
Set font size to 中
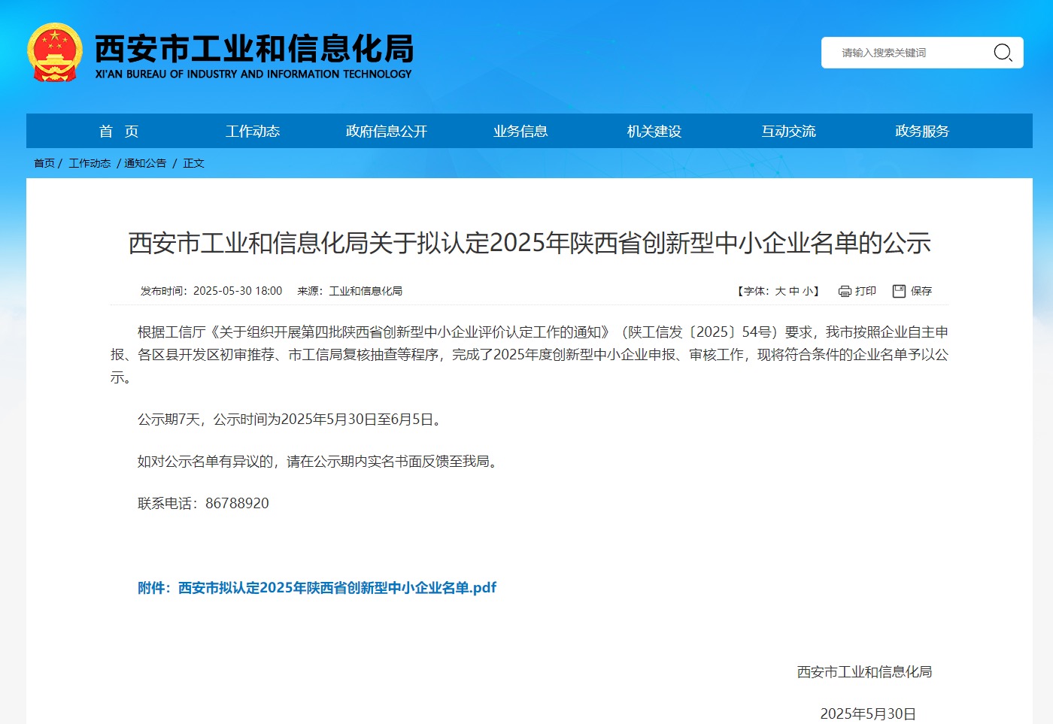coord(794,291)
